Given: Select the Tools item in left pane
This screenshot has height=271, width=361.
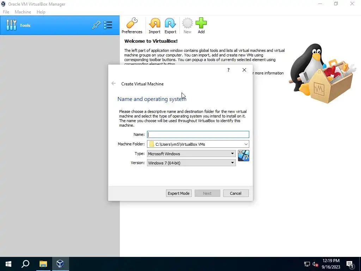Looking at the screenshot, I should coord(60,25).
